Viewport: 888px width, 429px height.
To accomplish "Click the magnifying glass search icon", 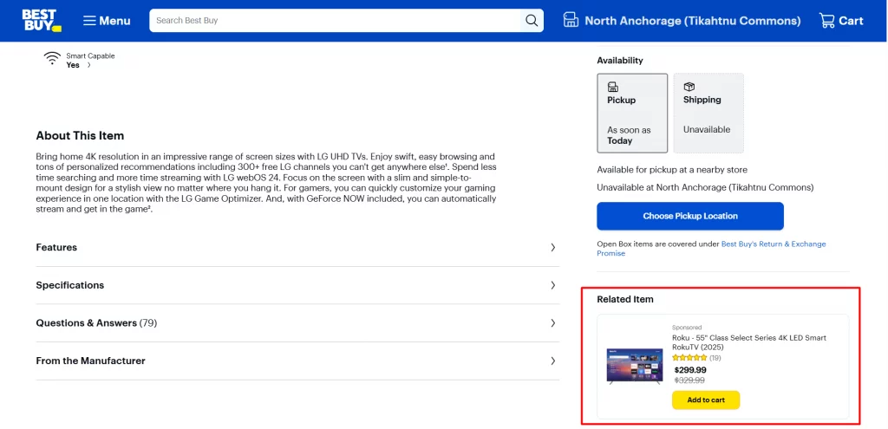I will coord(532,21).
